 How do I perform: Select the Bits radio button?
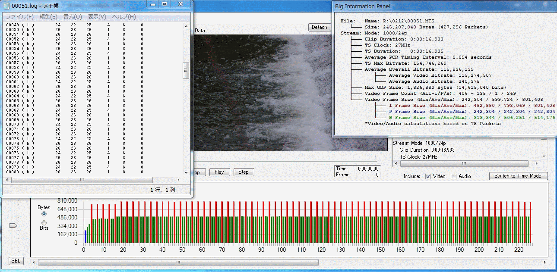click(x=44, y=222)
